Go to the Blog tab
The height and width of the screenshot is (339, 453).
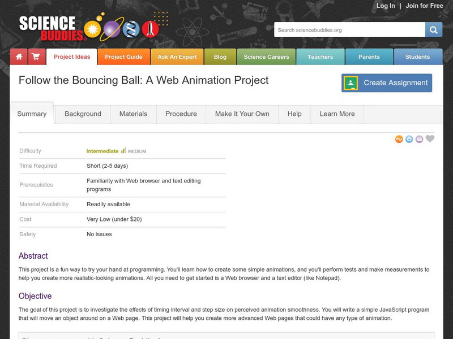[220, 57]
